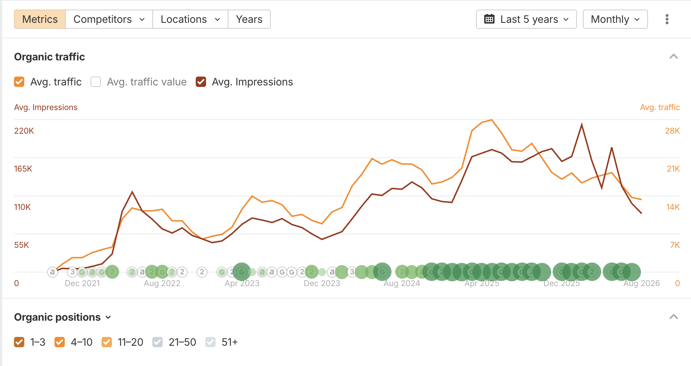The image size is (691, 366).
Task: Click the '3' marker near Dec 2021
Action: click(x=72, y=272)
